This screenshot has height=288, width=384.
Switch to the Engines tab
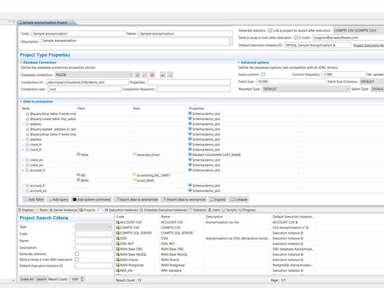pos(26,210)
